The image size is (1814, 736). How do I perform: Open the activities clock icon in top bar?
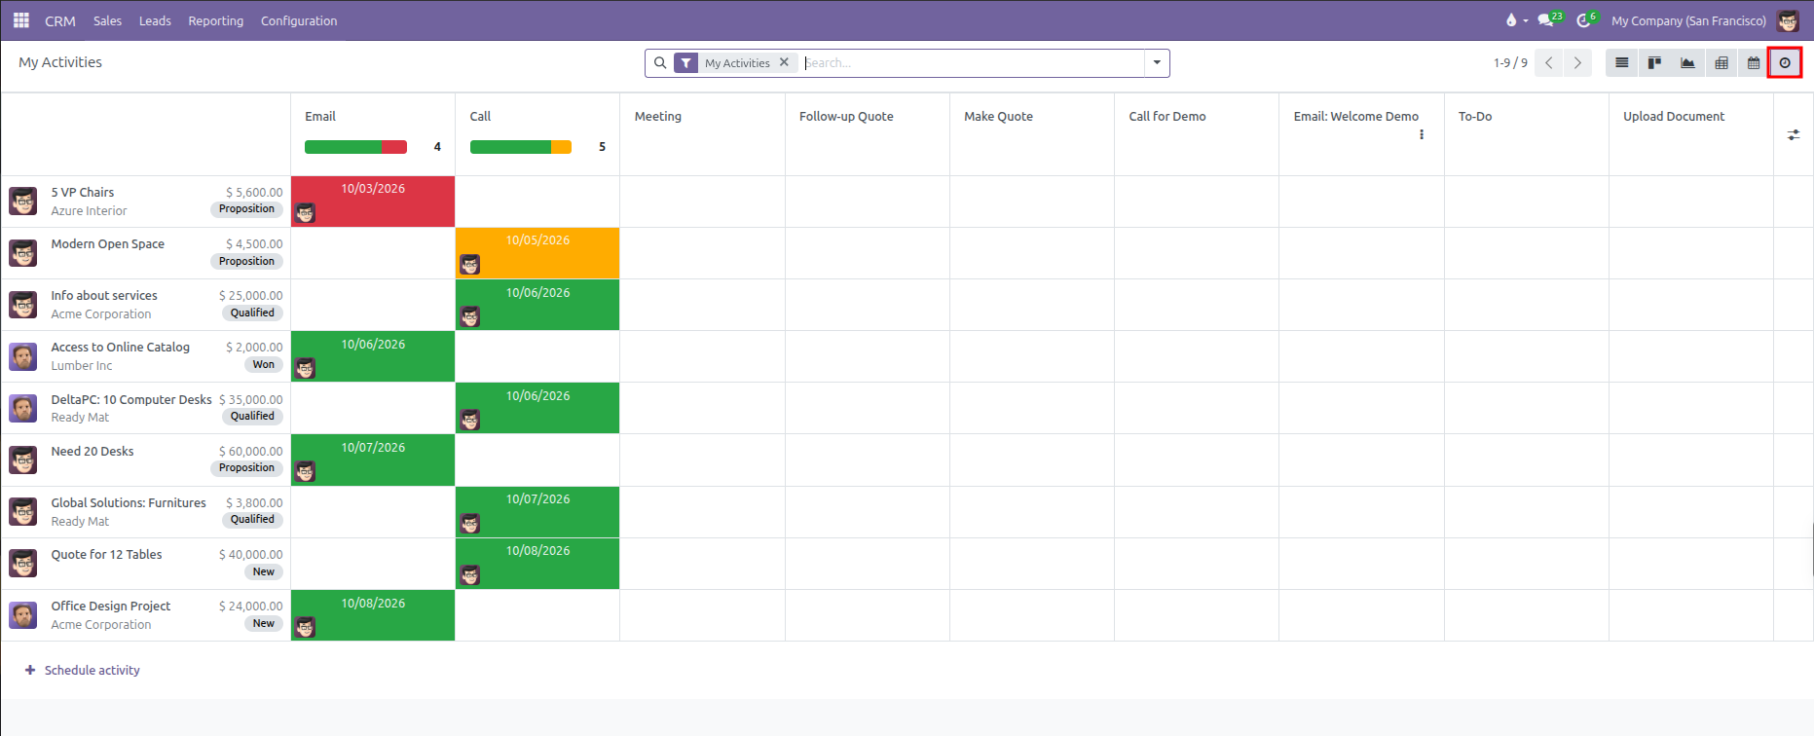1584,20
